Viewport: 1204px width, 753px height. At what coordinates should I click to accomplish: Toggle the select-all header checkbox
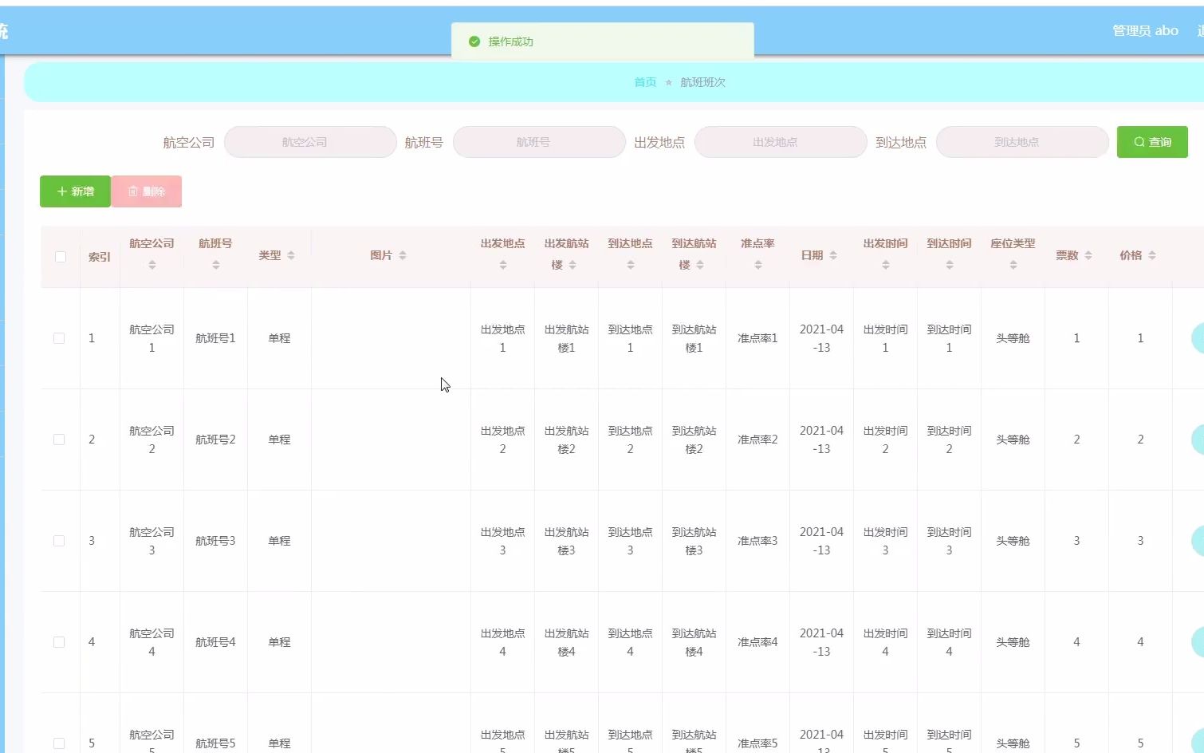pos(60,257)
